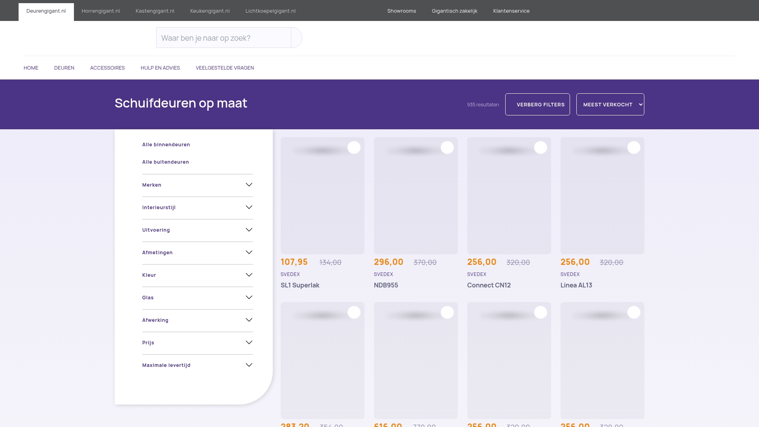Open the SL1 Superlak product thumbnail
The width and height of the screenshot is (759, 427).
[323, 196]
